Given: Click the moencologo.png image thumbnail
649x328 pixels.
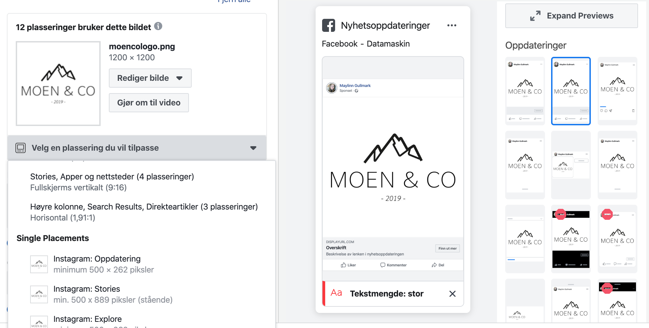Looking at the screenshot, I should 58,84.
